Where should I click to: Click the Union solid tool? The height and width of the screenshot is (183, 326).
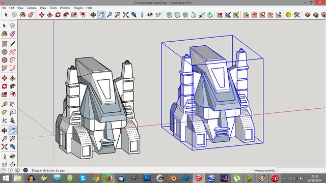(x=185, y=15)
